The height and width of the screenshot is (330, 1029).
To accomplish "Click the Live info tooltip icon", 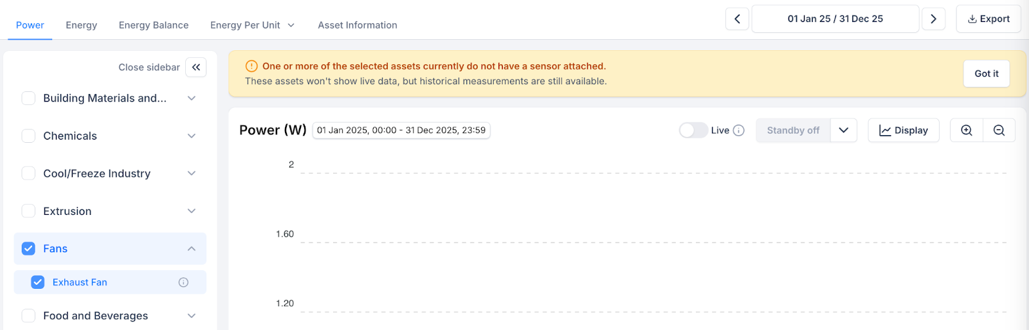I will 739,131.
